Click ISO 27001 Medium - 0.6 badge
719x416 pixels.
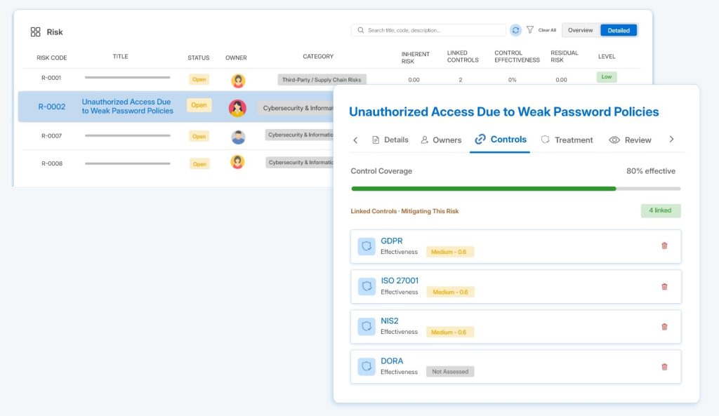[450, 292]
